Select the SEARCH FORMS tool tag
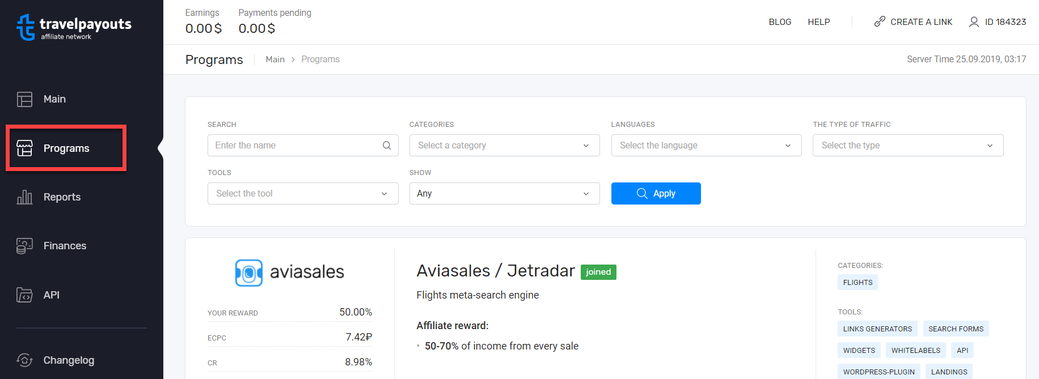 956,329
